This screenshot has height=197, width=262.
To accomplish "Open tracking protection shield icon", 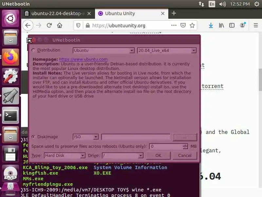I will (x=78, y=26).
